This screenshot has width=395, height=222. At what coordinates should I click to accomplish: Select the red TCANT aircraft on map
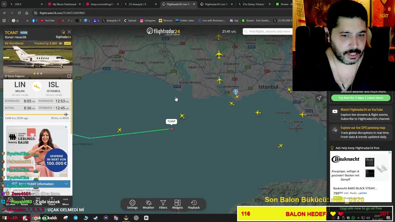172,129
